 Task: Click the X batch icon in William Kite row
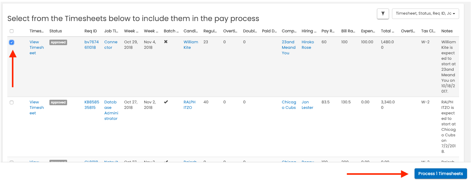click(166, 42)
